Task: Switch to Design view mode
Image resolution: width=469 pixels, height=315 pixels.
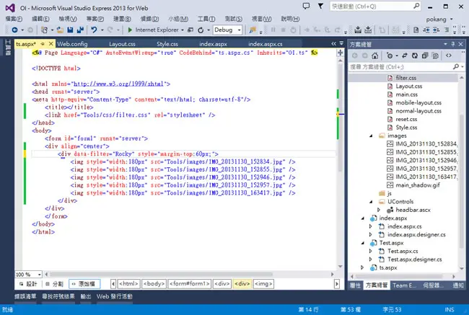Action: (28, 284)
